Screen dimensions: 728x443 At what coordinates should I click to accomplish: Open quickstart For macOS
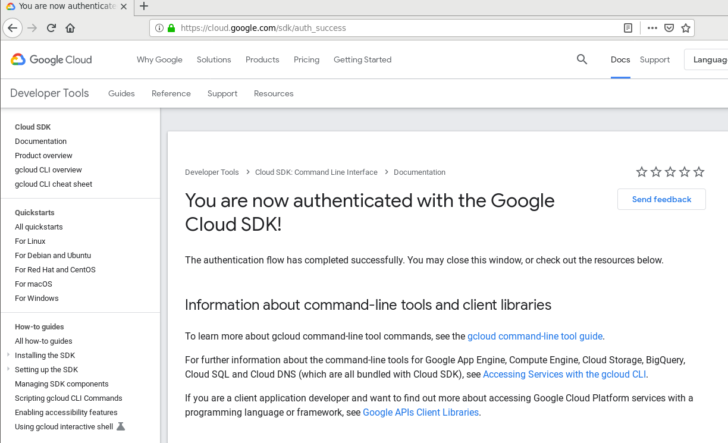point(33,284)
